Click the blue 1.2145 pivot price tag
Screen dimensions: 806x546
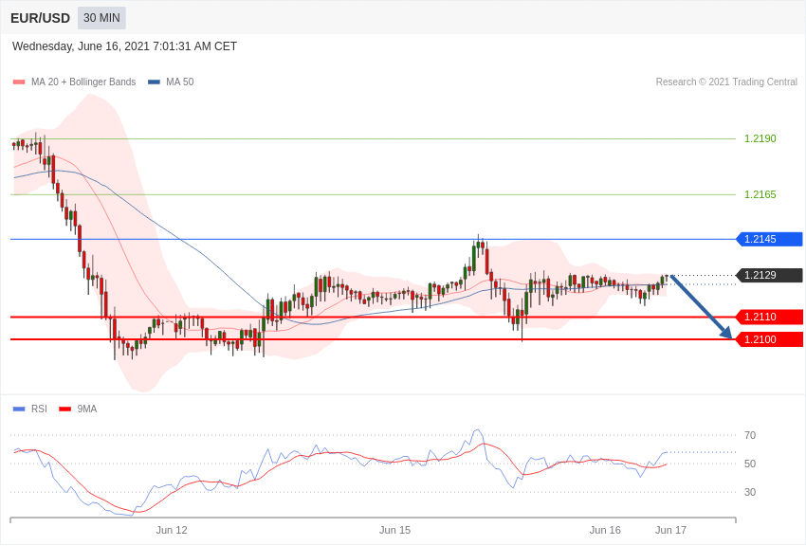[x=770, y=240]
